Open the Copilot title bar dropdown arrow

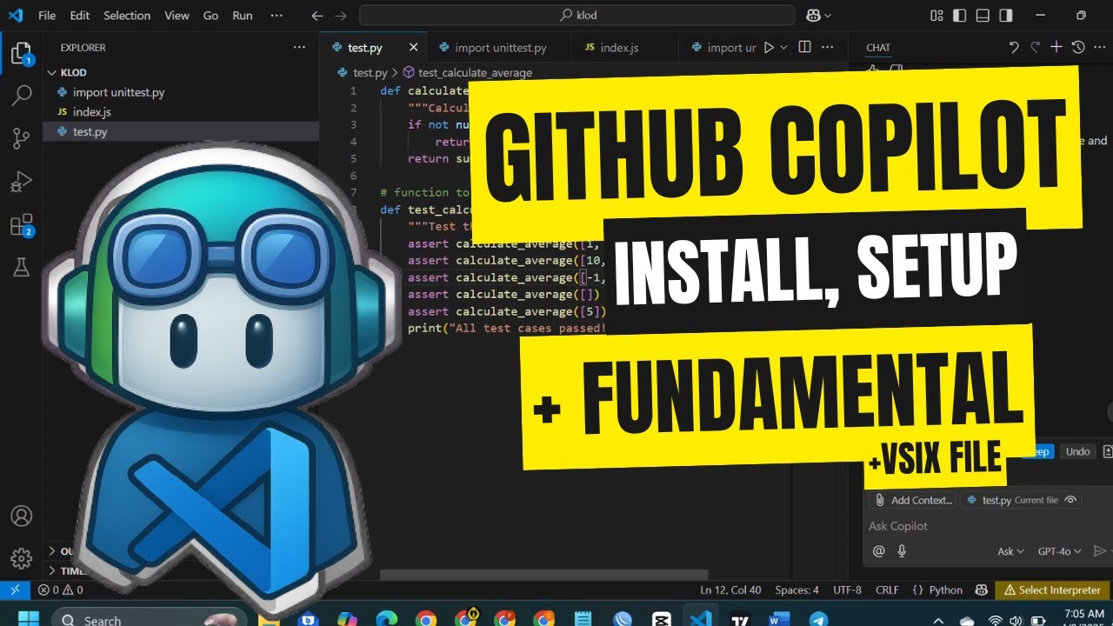point(827,16)
